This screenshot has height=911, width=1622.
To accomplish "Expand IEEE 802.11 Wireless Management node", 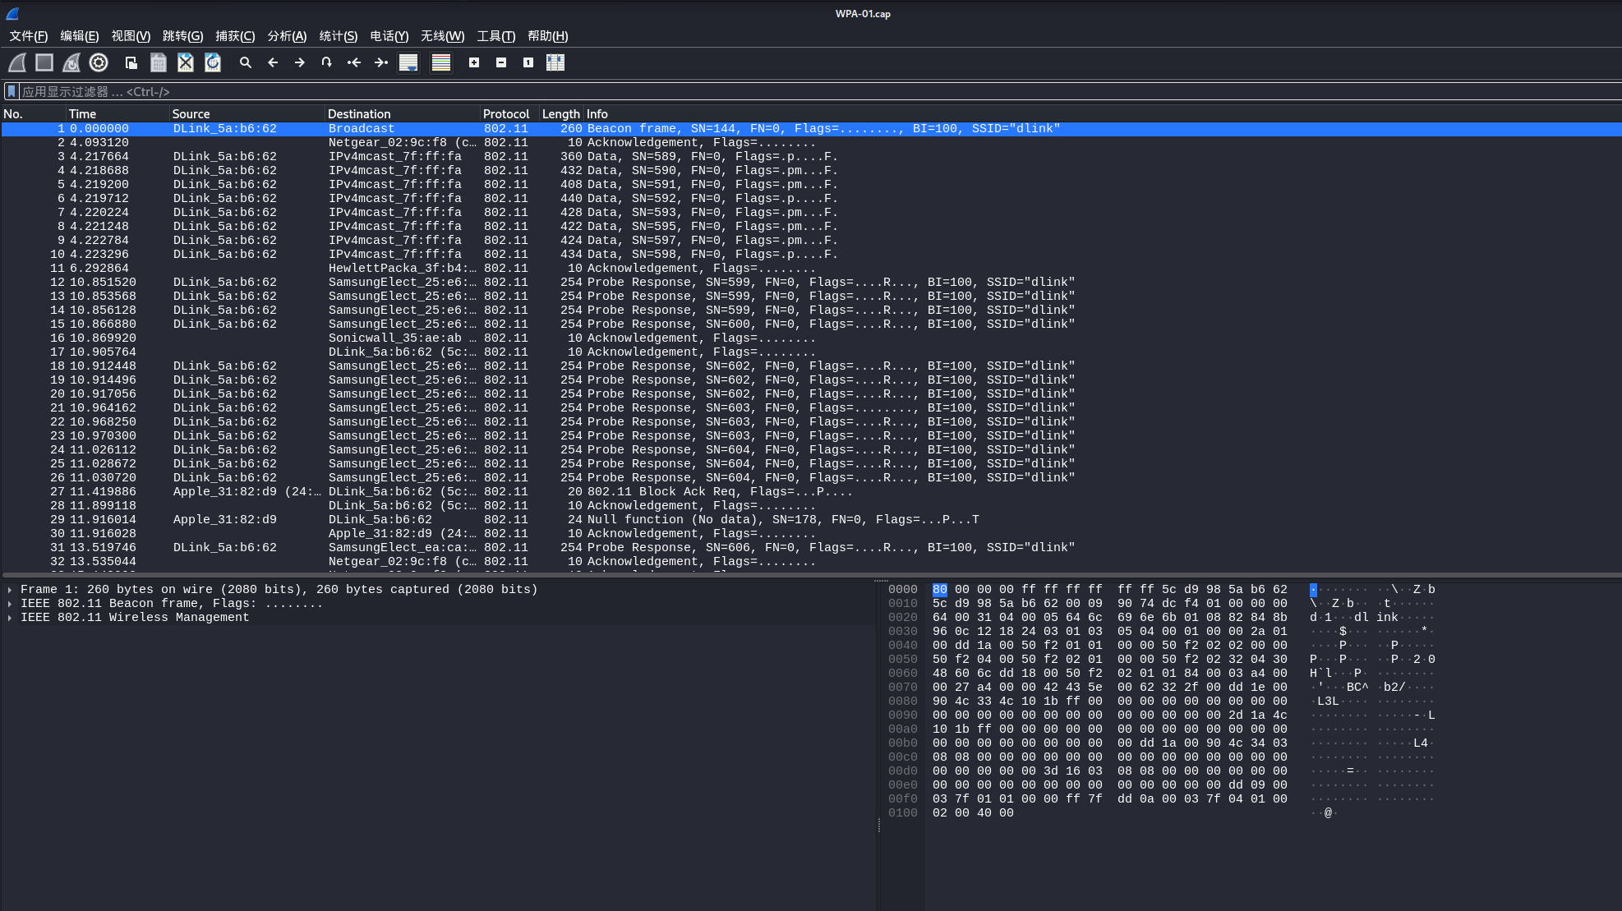I will tap(9, 618).
